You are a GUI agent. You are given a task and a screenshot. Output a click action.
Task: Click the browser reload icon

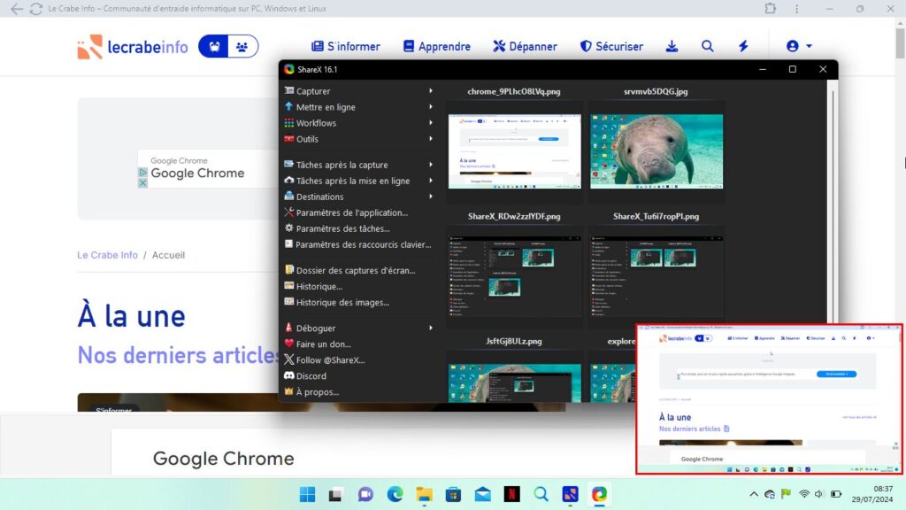pyautogui.click(x=35, y=9)
